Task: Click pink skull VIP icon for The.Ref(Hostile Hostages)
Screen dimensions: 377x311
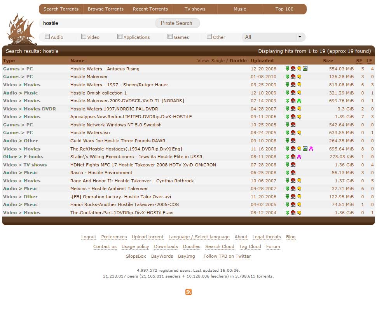Action: pyautogui.click(x=311, y=149)
